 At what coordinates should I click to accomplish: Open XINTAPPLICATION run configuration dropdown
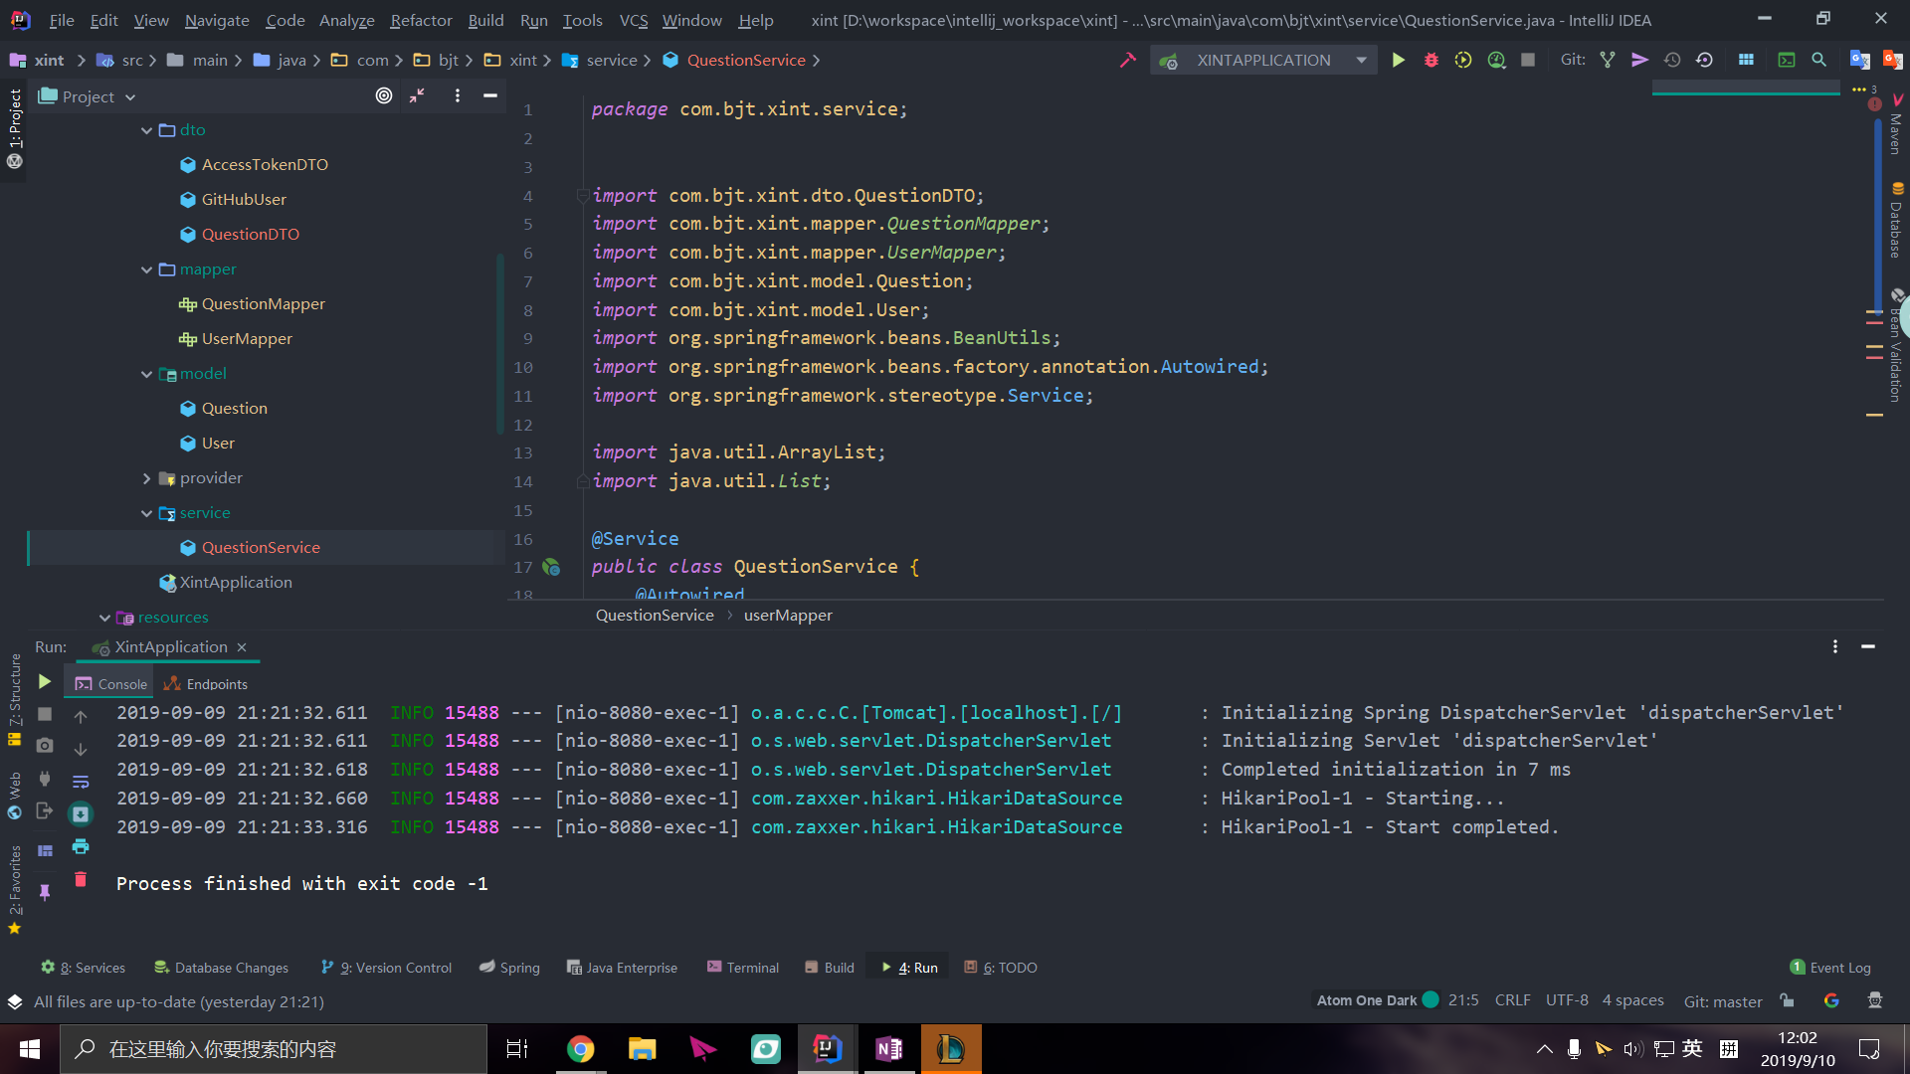1263,60
